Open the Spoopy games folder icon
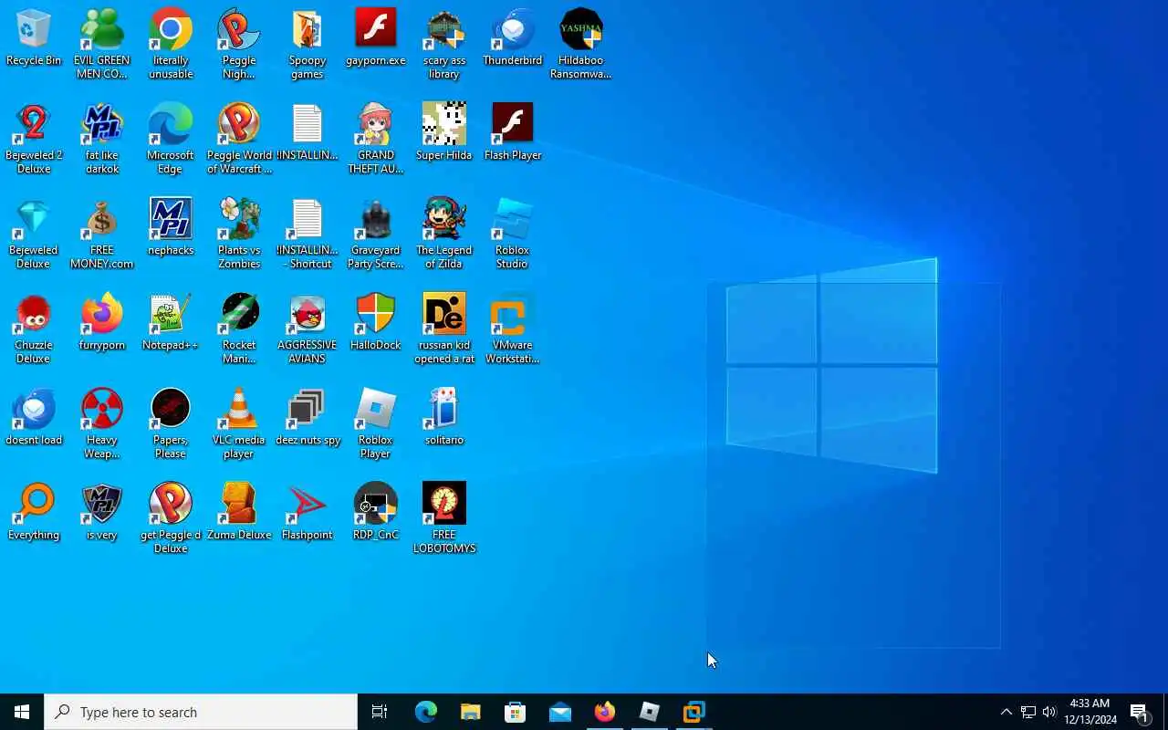Screen dimensions: 1168x730 tap(308, 44)
